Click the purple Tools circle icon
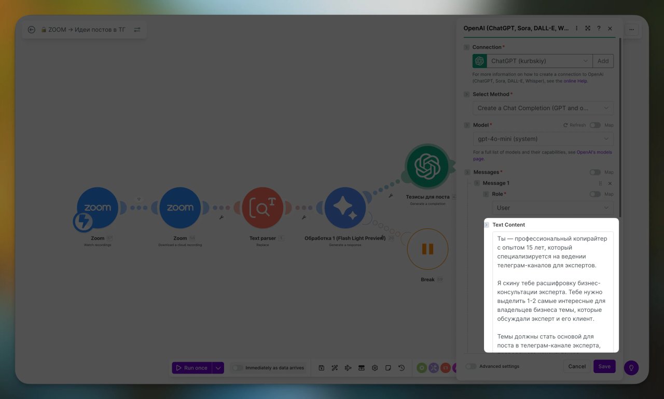664x399 pixels. [434, 368]
